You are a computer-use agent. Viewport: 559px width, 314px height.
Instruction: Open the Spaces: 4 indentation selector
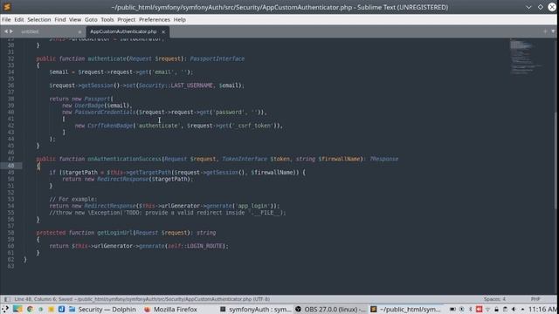click(x=494, y=299)
